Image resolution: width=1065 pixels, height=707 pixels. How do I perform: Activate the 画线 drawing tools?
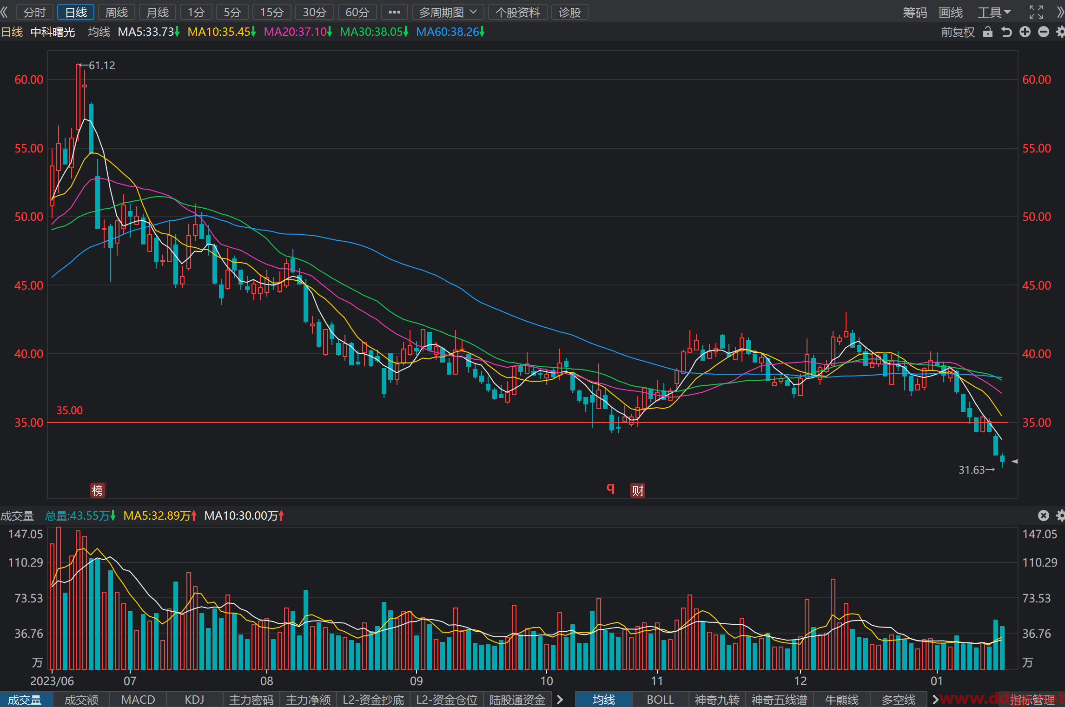tap(951, 13)
